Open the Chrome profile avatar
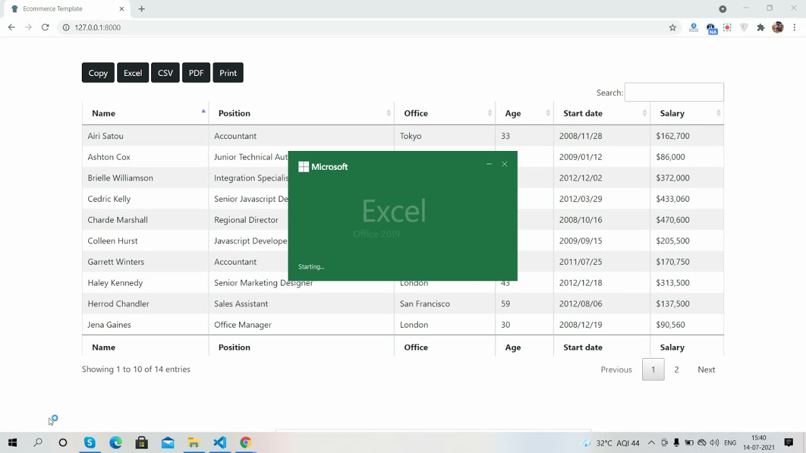 pos(778,28)
